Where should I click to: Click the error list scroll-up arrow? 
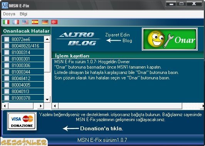(x=47, y=39)
